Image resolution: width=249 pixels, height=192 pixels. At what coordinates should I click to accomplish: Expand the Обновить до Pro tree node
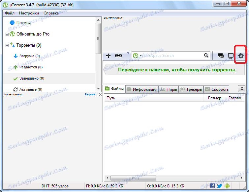[7, 34]
